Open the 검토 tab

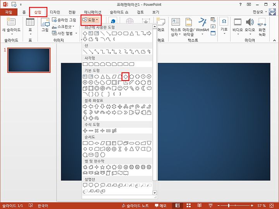140,12
